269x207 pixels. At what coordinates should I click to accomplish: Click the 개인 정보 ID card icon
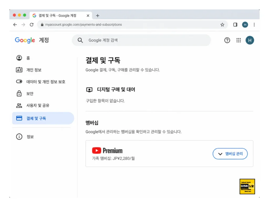click(19, 70)
